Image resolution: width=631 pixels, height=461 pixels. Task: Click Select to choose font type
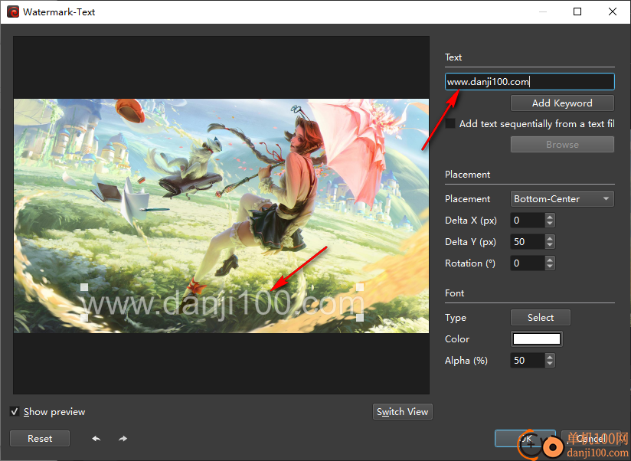pyautogui.click(x=541, y=317)
